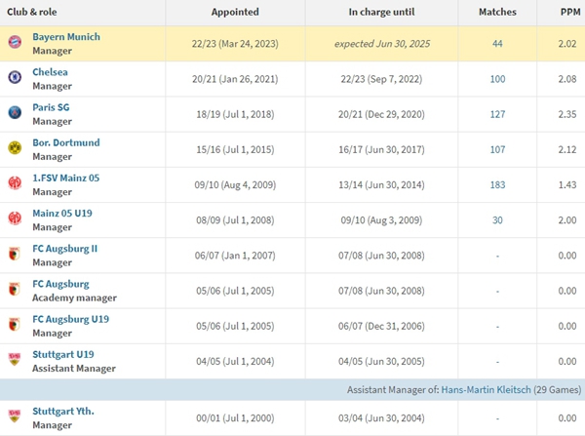Open the Hans-Martin Kleitsch profile link
The width and height of the screenshot is (585, 436).
click(x=486, y=390)
